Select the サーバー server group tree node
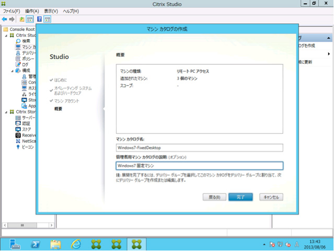Screen dimensions: 334x251 (26, 118)
